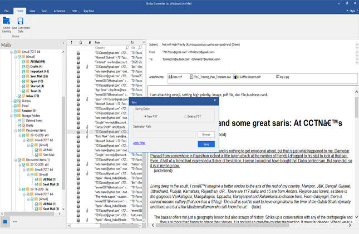Image resolution: width=359 pixels, height=234 pixels.
Task: Toggle the Sent Mail (36) checkbox
Action: click(23, 76)
